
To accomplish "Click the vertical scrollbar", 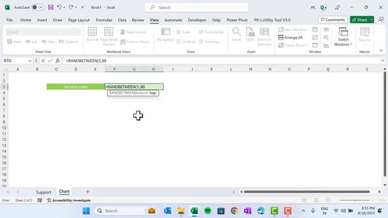I will pos(385,124).
